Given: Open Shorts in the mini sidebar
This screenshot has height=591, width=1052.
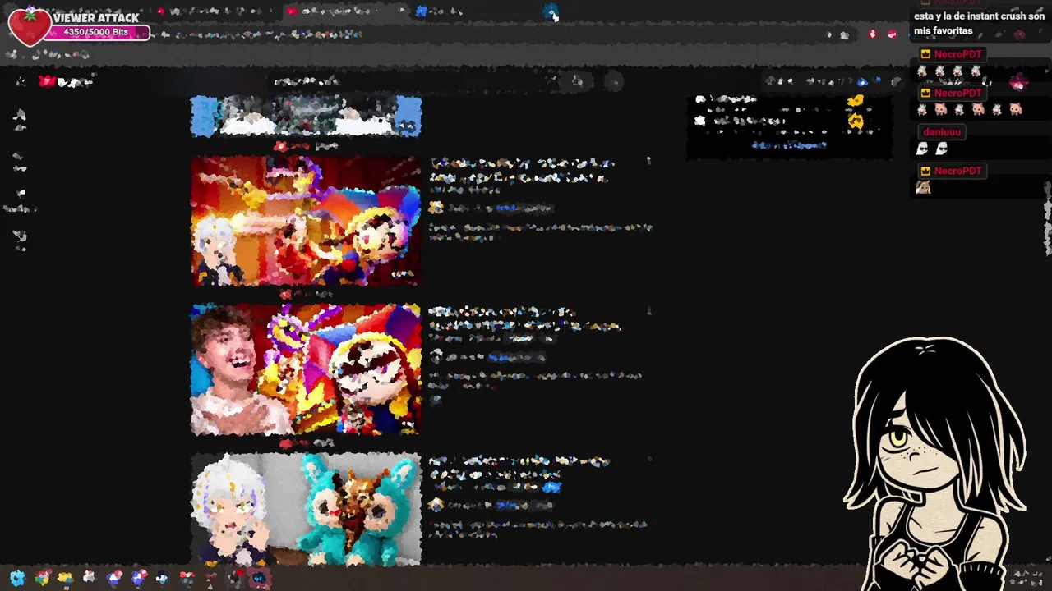Looking at the screenshot, I should pyautogui.click(x=20, y=162).
